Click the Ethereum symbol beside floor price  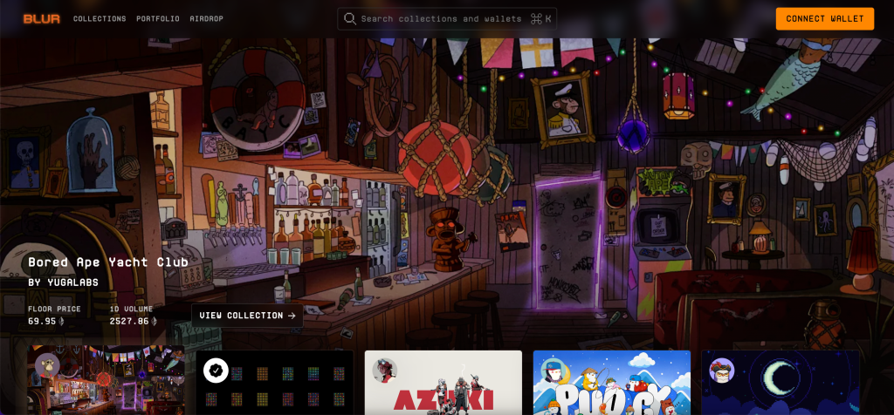point(61,321)
